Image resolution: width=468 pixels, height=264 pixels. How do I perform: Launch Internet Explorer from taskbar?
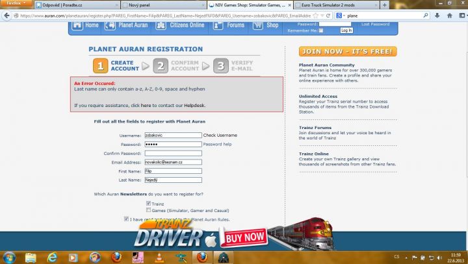[52, 258]
